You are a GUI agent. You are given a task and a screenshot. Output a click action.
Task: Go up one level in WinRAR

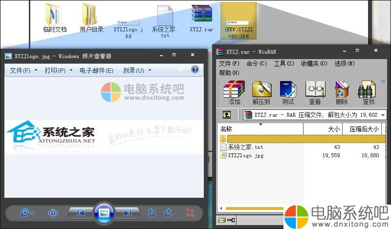tap(227, 115)
